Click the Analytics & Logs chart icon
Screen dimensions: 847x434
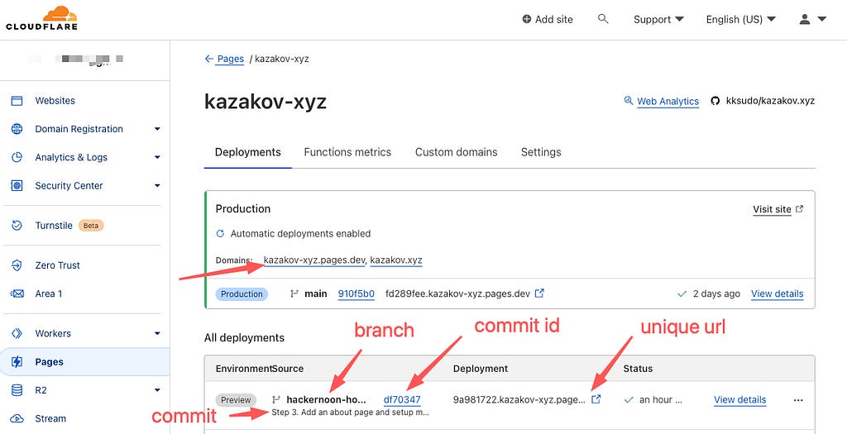17,157
